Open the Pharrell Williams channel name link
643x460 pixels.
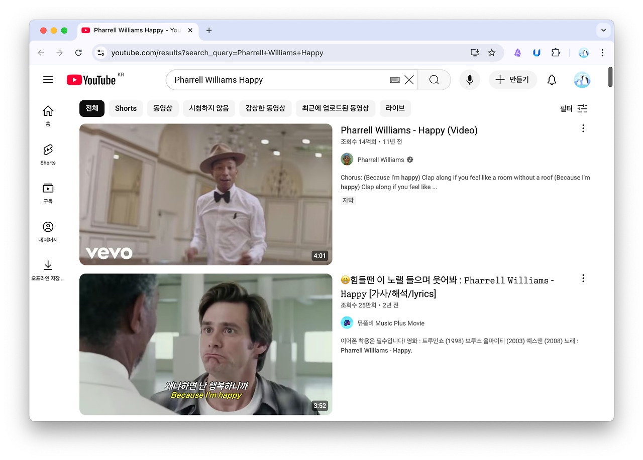coord(381,160)
